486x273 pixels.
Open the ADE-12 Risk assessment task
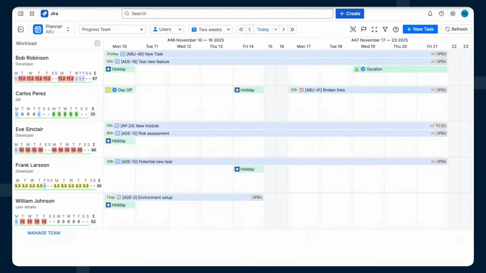(x=276, y=133)
